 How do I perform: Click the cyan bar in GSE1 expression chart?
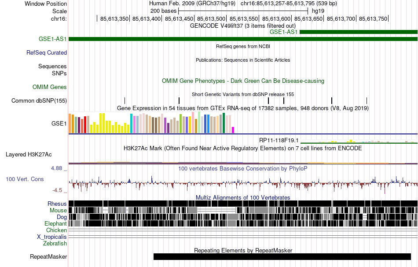[131, 123]
